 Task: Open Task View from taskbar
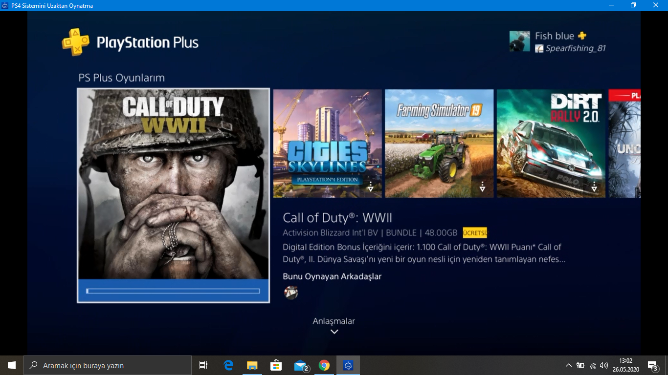tap(203, 365)
